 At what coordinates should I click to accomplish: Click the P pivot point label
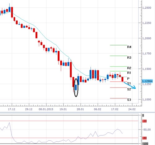pos(128,79)
